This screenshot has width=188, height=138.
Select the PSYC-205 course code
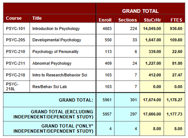coord(16,40)
